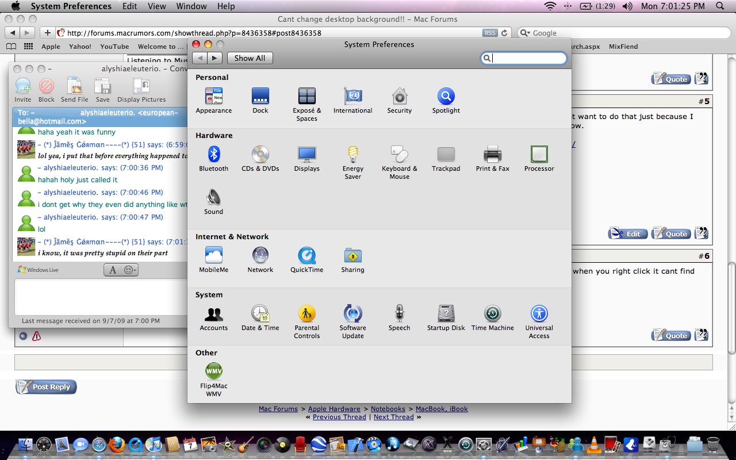Go to the Previous Thread link
This screenshot has width=736, height=460.
pyautogui.click(x=339, y=417)
